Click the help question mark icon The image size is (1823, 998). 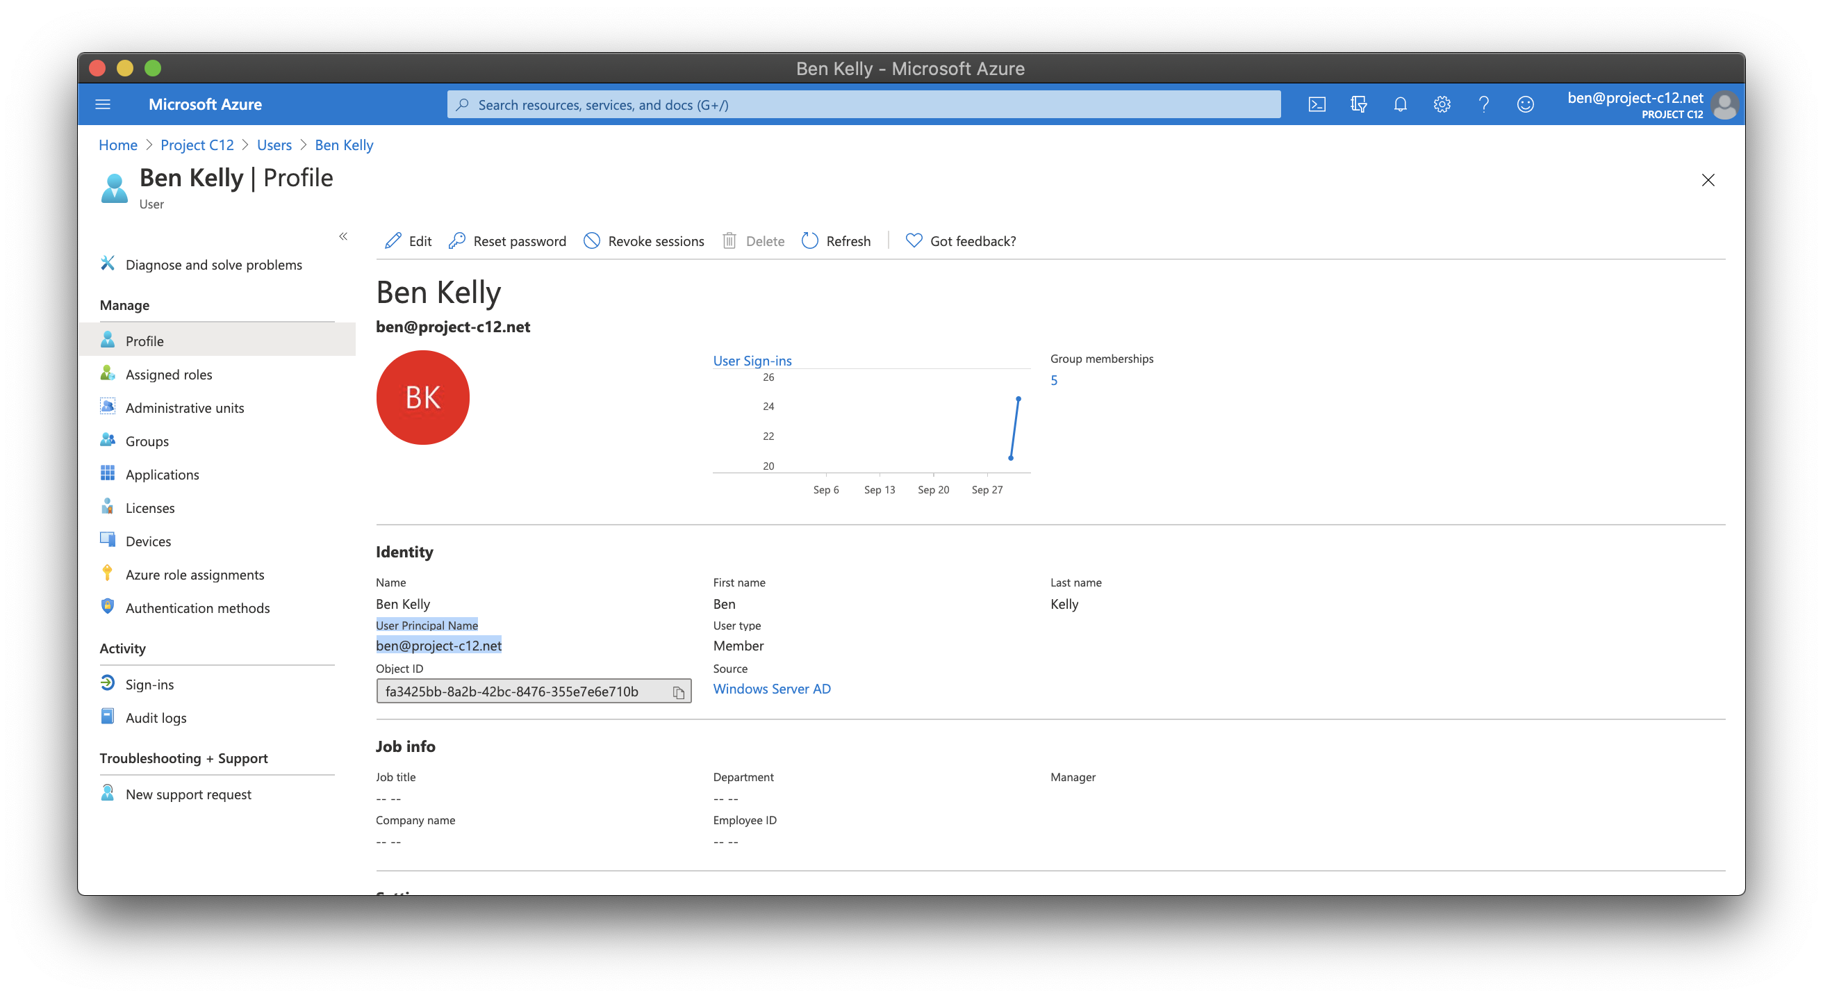[1483, 105]
